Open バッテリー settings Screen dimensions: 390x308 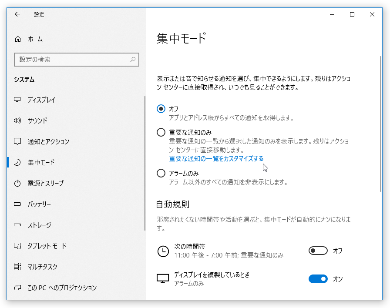76,204
